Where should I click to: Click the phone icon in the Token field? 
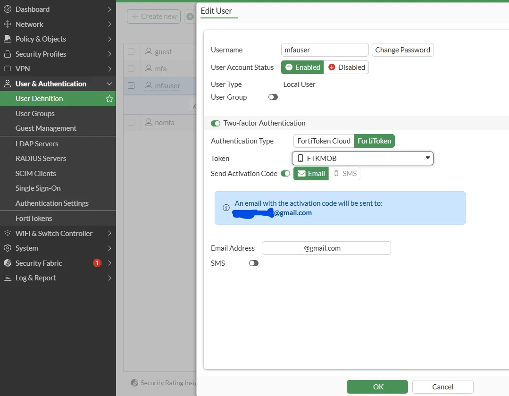[x=300, y=158]
